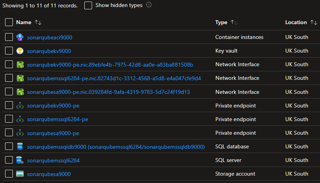Click the network interface icon for sonarqubekv9000-pe.nic
The width and height of the screenshot is (320, 183).
click(x=20, y=65)
